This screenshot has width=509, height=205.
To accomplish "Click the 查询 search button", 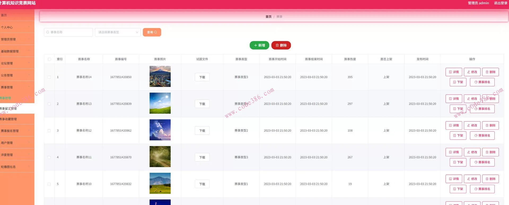I will click(x=152, y=32).
